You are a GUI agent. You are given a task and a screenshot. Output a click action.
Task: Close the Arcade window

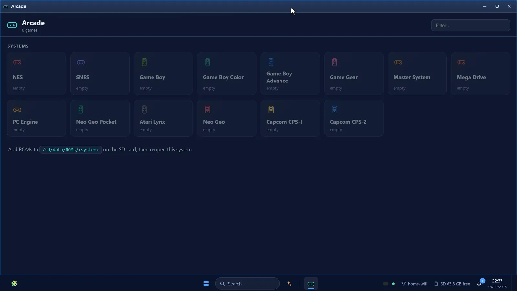click(509, 6)
